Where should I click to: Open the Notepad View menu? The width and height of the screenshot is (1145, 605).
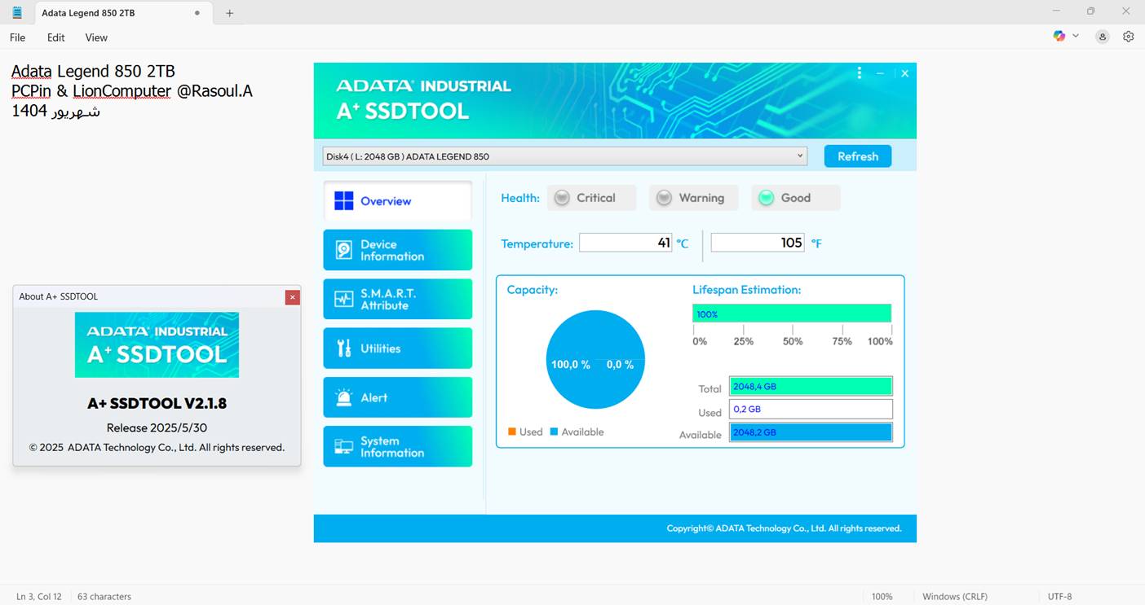(x=96, y=37)
